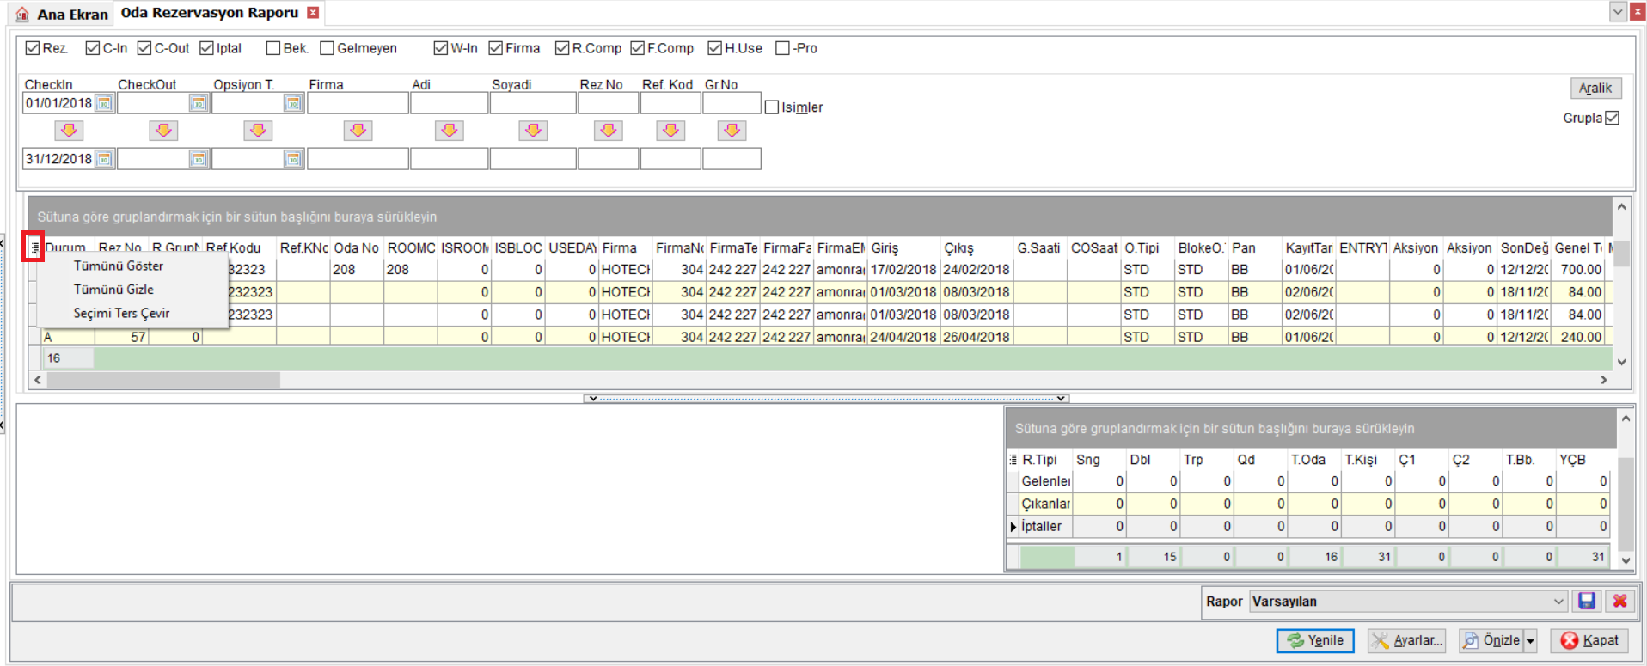
Task: Open the CheckOut end date calendar icon
Action: [199, 159]
